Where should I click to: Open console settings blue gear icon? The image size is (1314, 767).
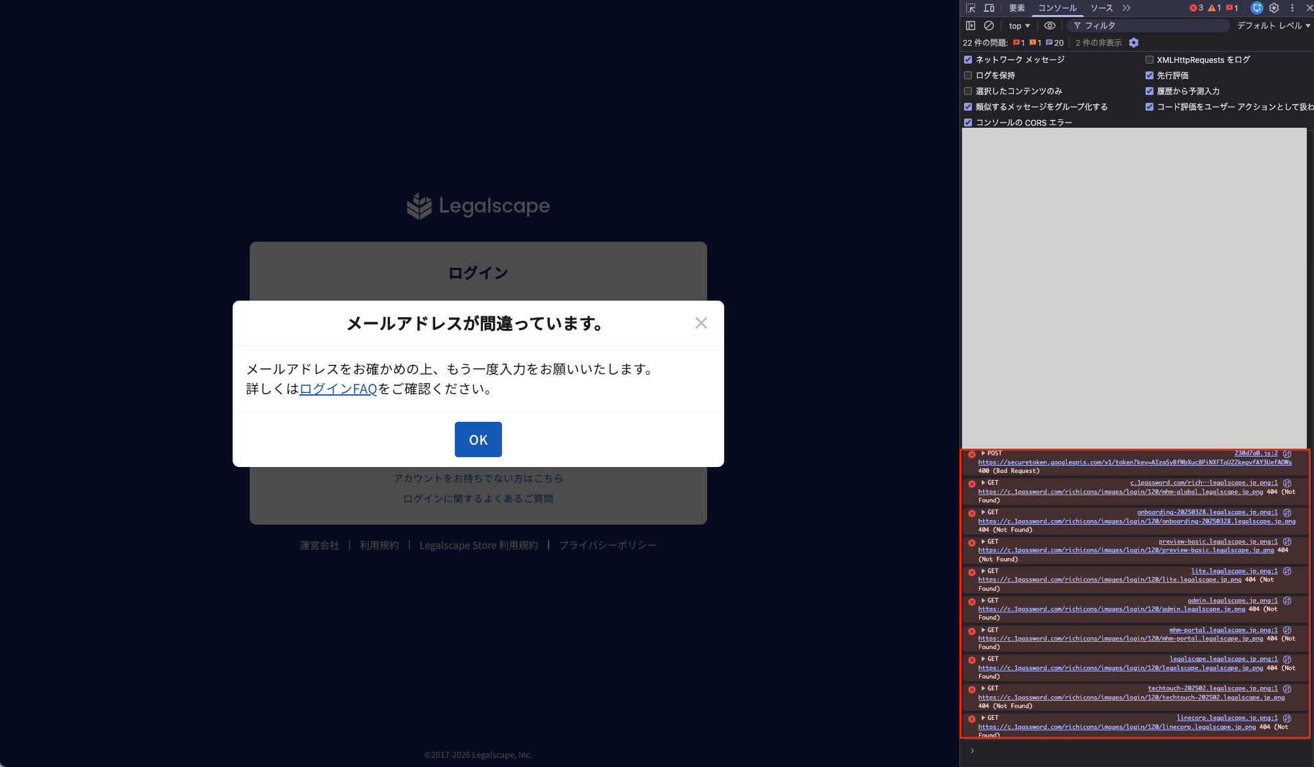[1134, 43]
